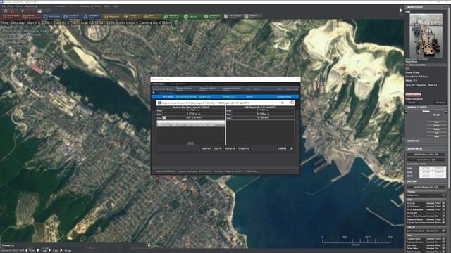Click the Unload One button
The width and height of the screenshot is (451, 253).
(244, 148)
